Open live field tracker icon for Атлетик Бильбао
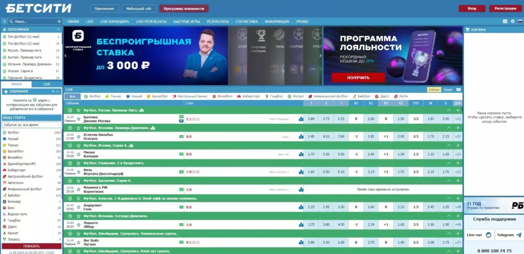This screenshot has height=254, width=524. click(181, 136)
